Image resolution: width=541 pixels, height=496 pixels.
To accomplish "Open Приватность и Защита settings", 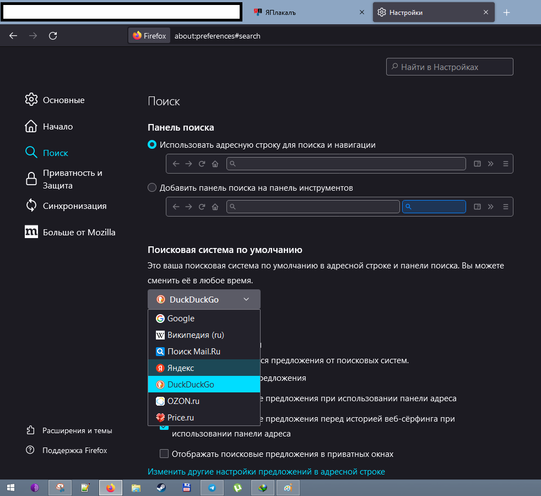I will [73, 179].
